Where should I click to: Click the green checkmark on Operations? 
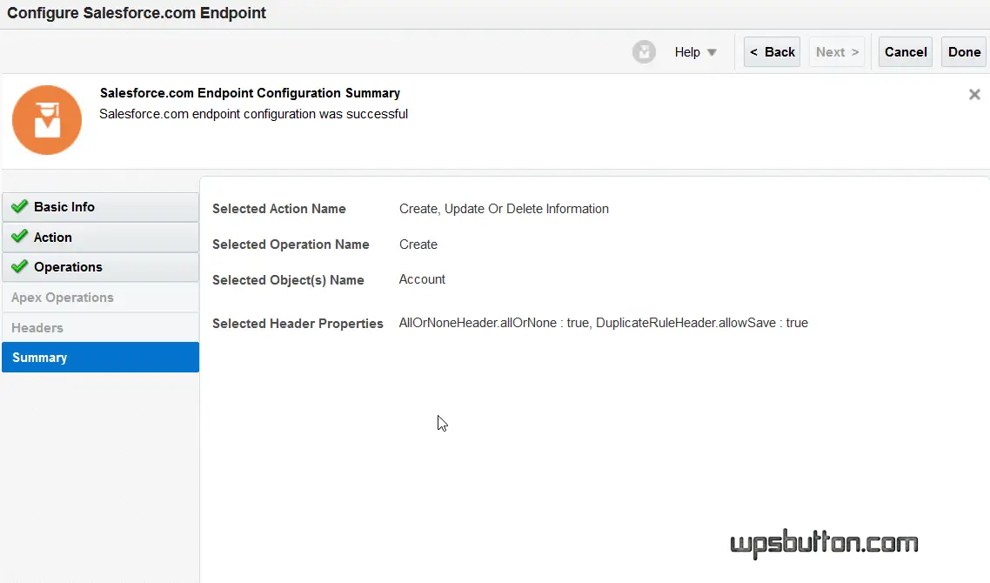[x=19, y=266]
